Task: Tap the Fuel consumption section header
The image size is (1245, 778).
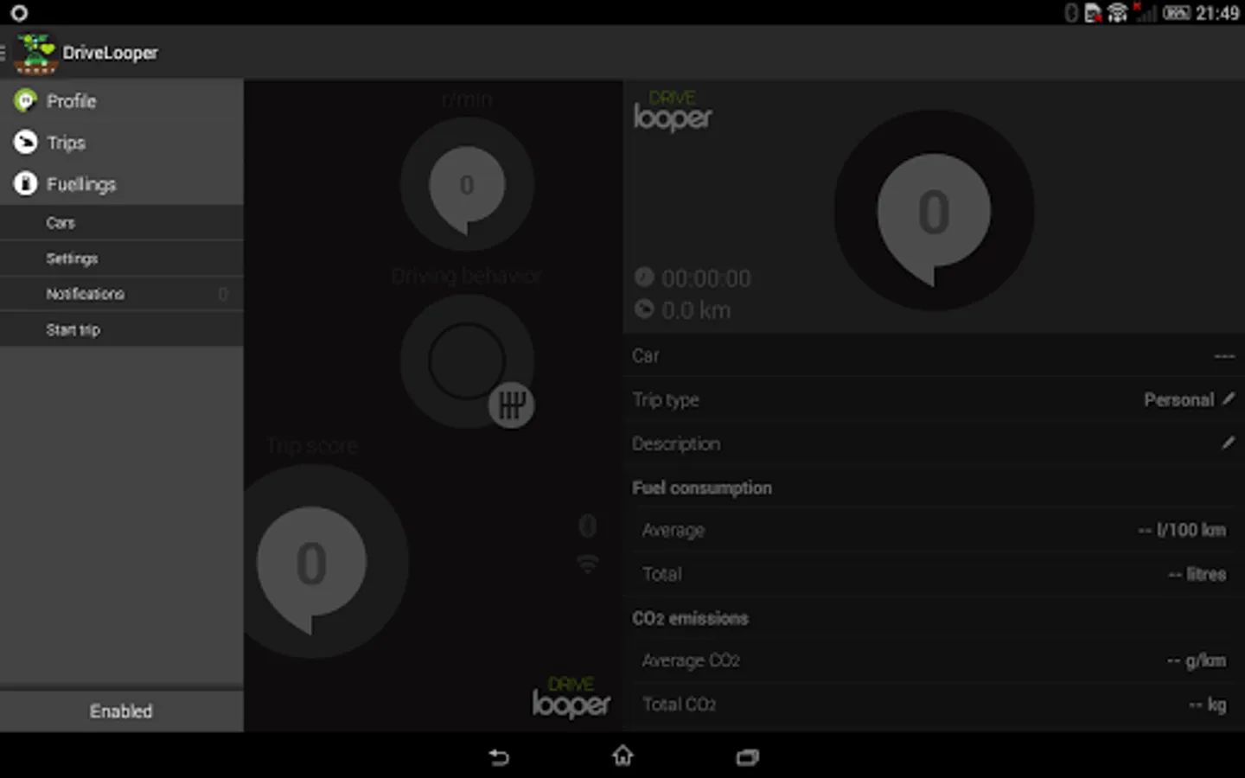Action: 702,488
